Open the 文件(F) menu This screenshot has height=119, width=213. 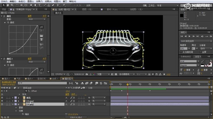tap(4, 1)
